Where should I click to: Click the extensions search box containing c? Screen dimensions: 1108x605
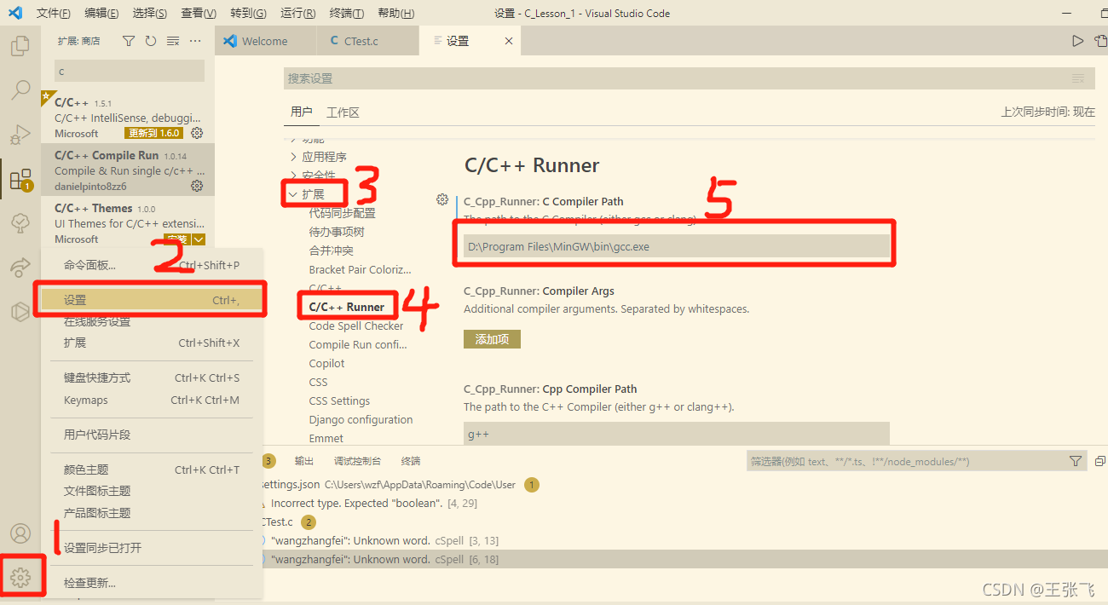click(130, 71)
